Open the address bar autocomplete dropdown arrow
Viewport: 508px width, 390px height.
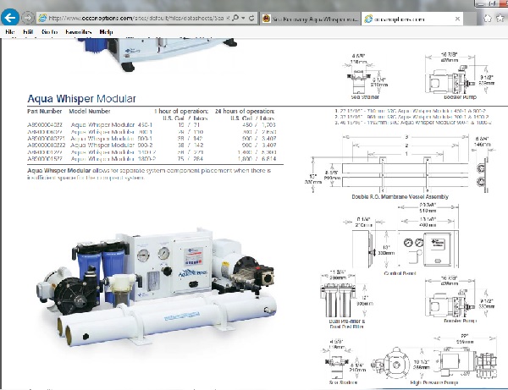coord(243,18)
